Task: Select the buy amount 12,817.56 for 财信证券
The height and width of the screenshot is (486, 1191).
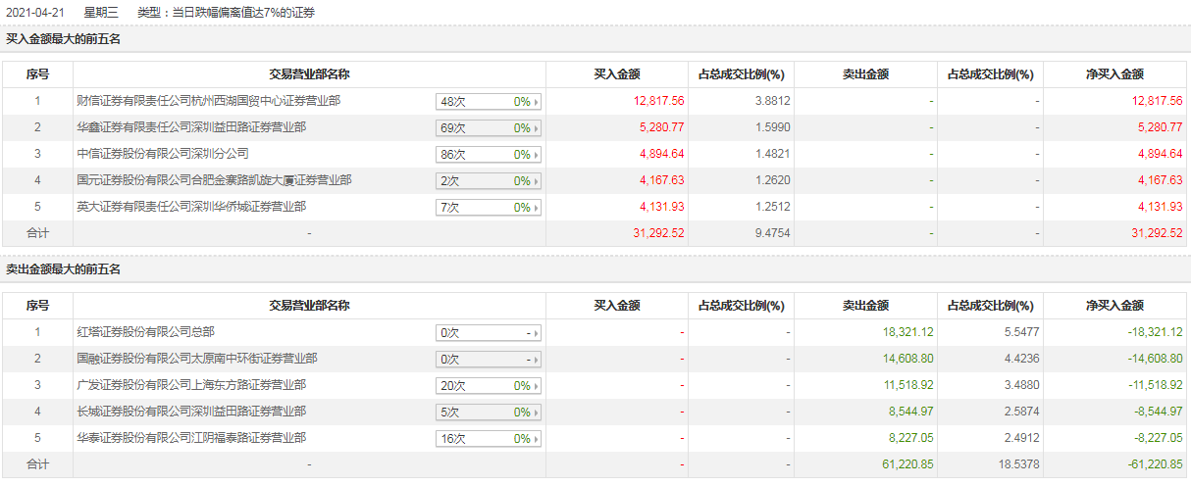Action: tap(659, 101)
